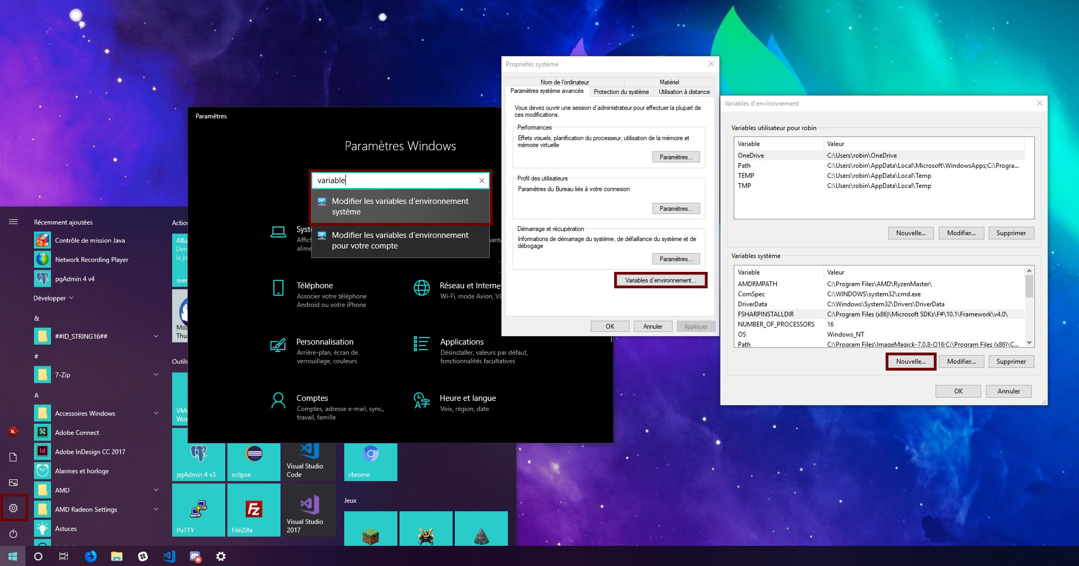Open the chrome tile

tap(370, 461)
